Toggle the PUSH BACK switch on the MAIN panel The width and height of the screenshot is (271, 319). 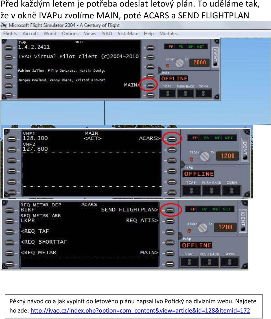[212, 191]
